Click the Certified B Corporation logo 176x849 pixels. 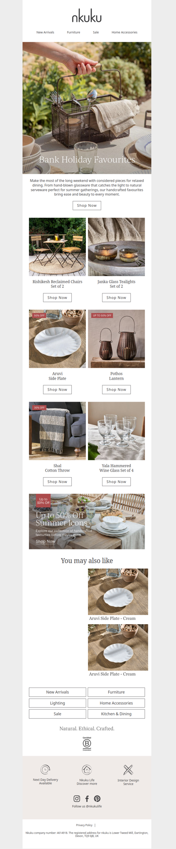[x=87, y=743]
